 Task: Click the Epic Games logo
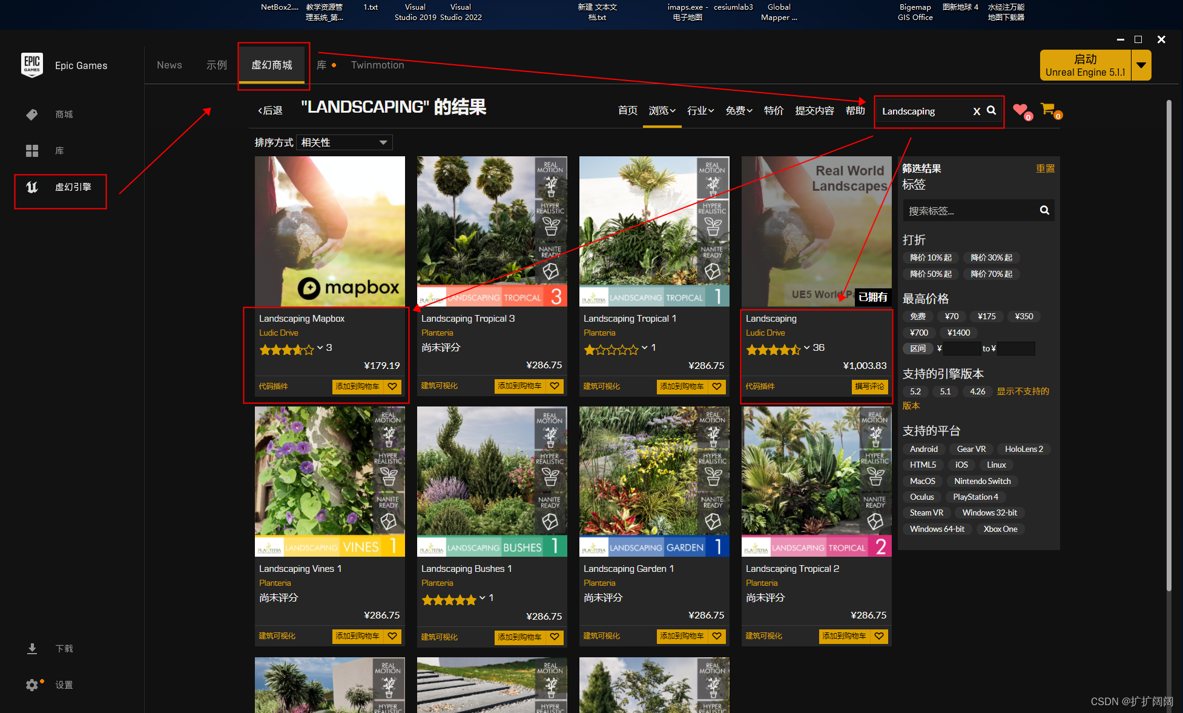coord(31,65)
